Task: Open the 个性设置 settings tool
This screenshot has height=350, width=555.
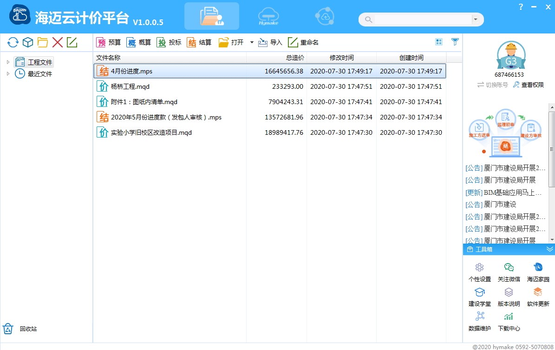Action: (480, 272)
